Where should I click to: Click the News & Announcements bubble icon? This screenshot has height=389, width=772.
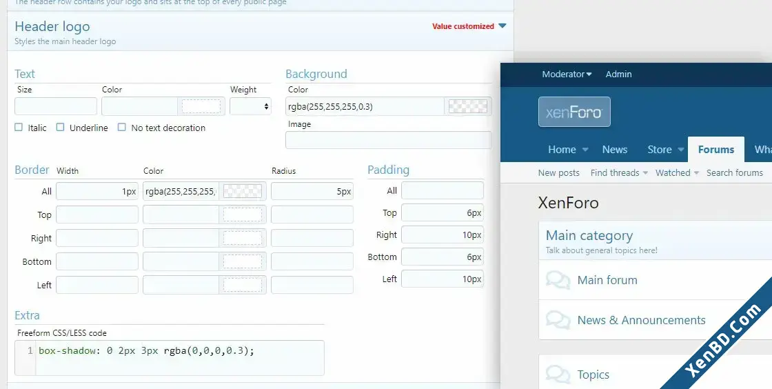(558, 320)
